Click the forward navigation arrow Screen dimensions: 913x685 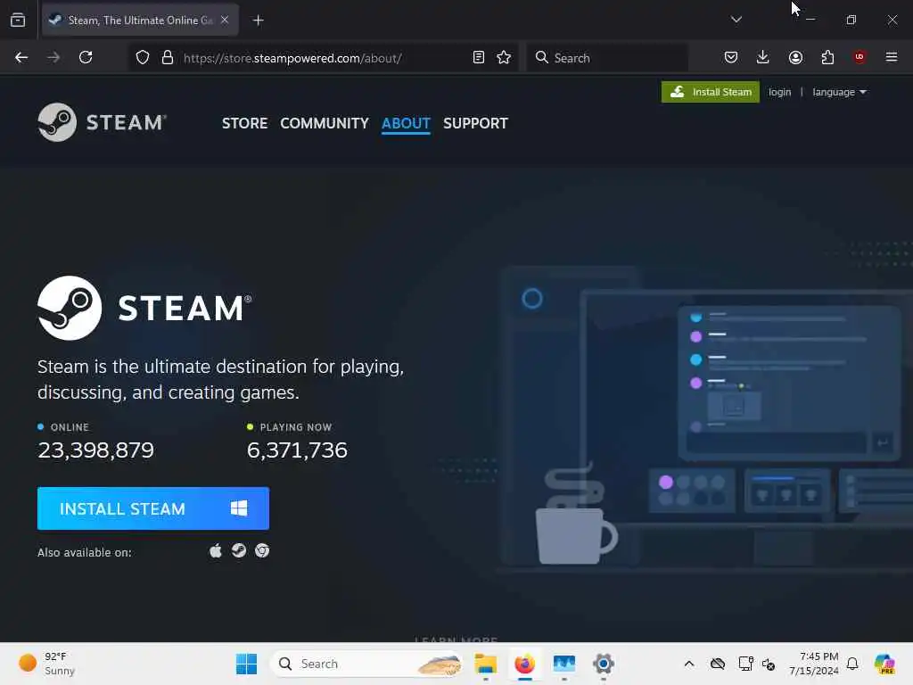point(53,57)
